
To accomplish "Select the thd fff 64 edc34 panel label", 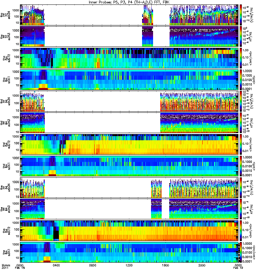I will pyautogui.click(x=5, y=101).
